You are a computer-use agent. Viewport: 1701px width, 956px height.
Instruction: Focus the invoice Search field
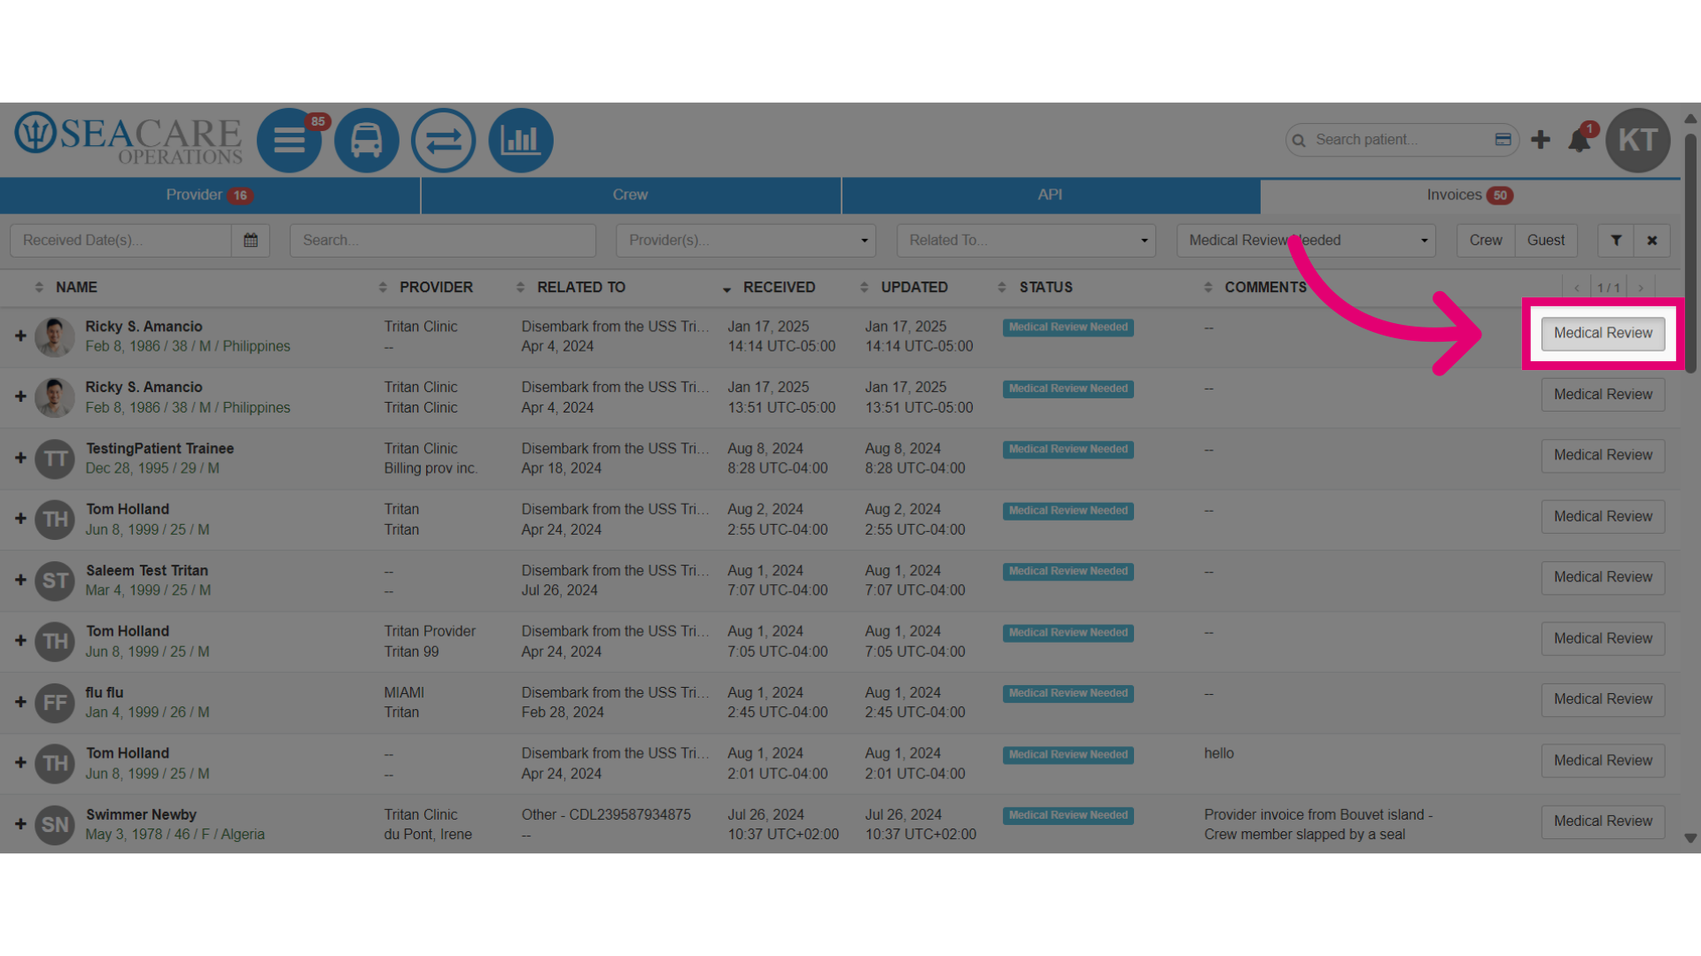[443, 240]
